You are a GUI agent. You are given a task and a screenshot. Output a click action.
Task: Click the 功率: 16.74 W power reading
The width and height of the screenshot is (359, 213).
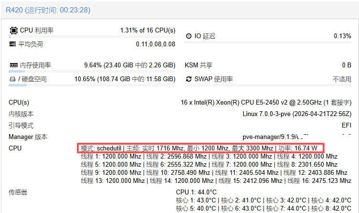(x=298, y=149)
